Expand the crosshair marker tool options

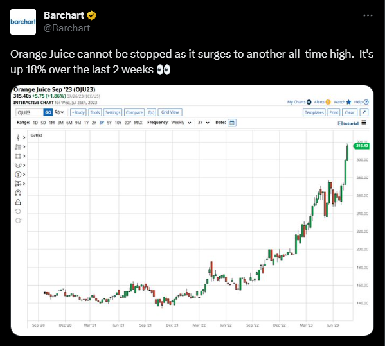pyautogui.click(x=24, y=137)
